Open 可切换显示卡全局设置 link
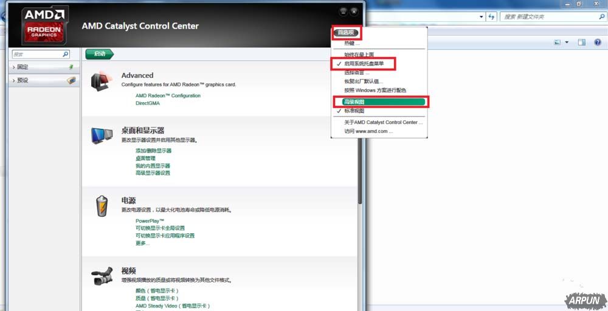 coord(160,228)
